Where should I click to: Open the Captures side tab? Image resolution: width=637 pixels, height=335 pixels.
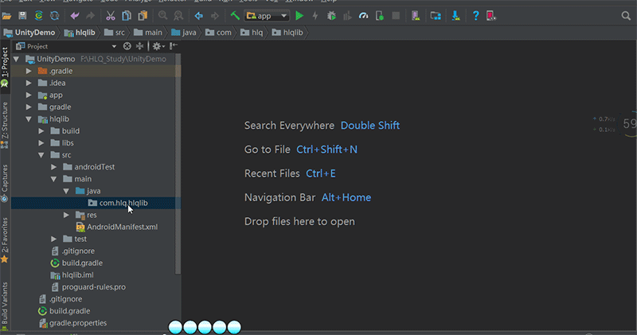coord(5,183)
